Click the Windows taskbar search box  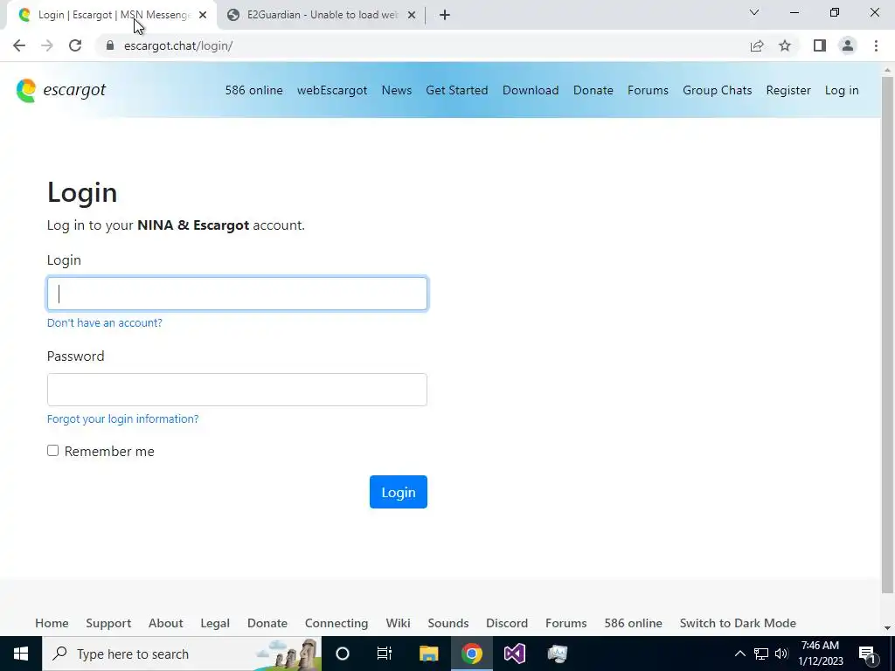click(182, 654)
